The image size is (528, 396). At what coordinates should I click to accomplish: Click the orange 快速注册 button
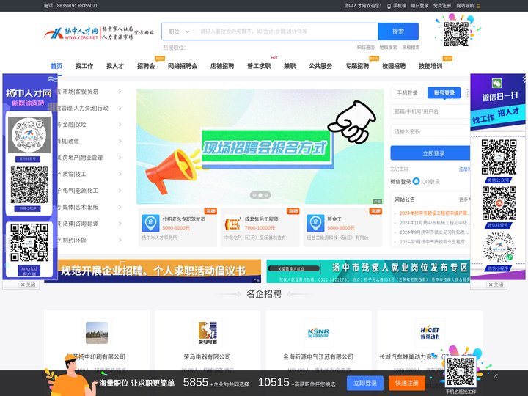point(407,383)
